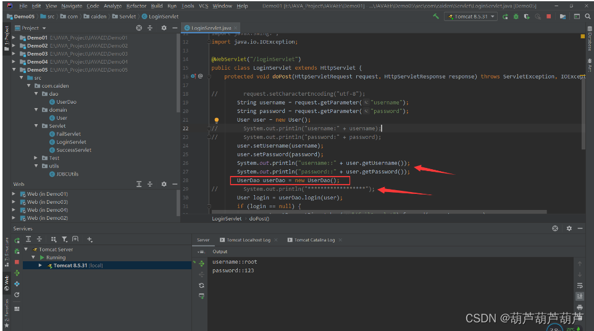594x331 pixels.
Task: Collapse all in the Project panel header
Action: pos(150,28)
